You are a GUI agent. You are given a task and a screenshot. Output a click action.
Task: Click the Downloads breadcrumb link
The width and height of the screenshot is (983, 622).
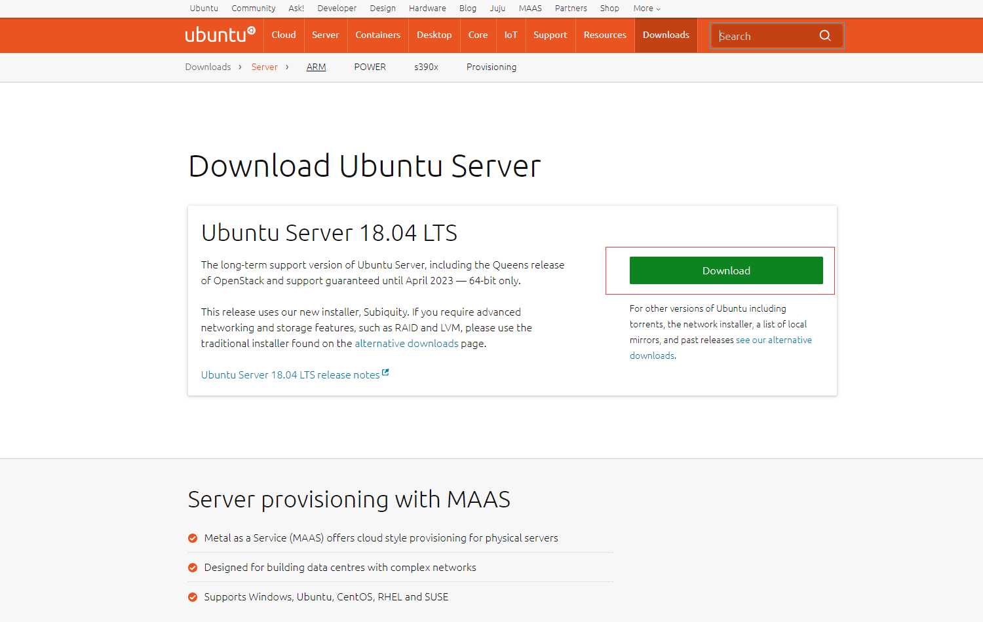pos(208,67)
